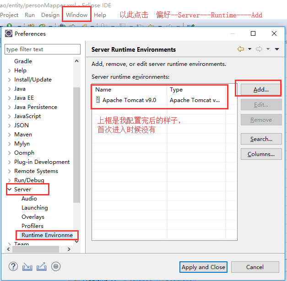Click the Cancel button

pos(255,267)
